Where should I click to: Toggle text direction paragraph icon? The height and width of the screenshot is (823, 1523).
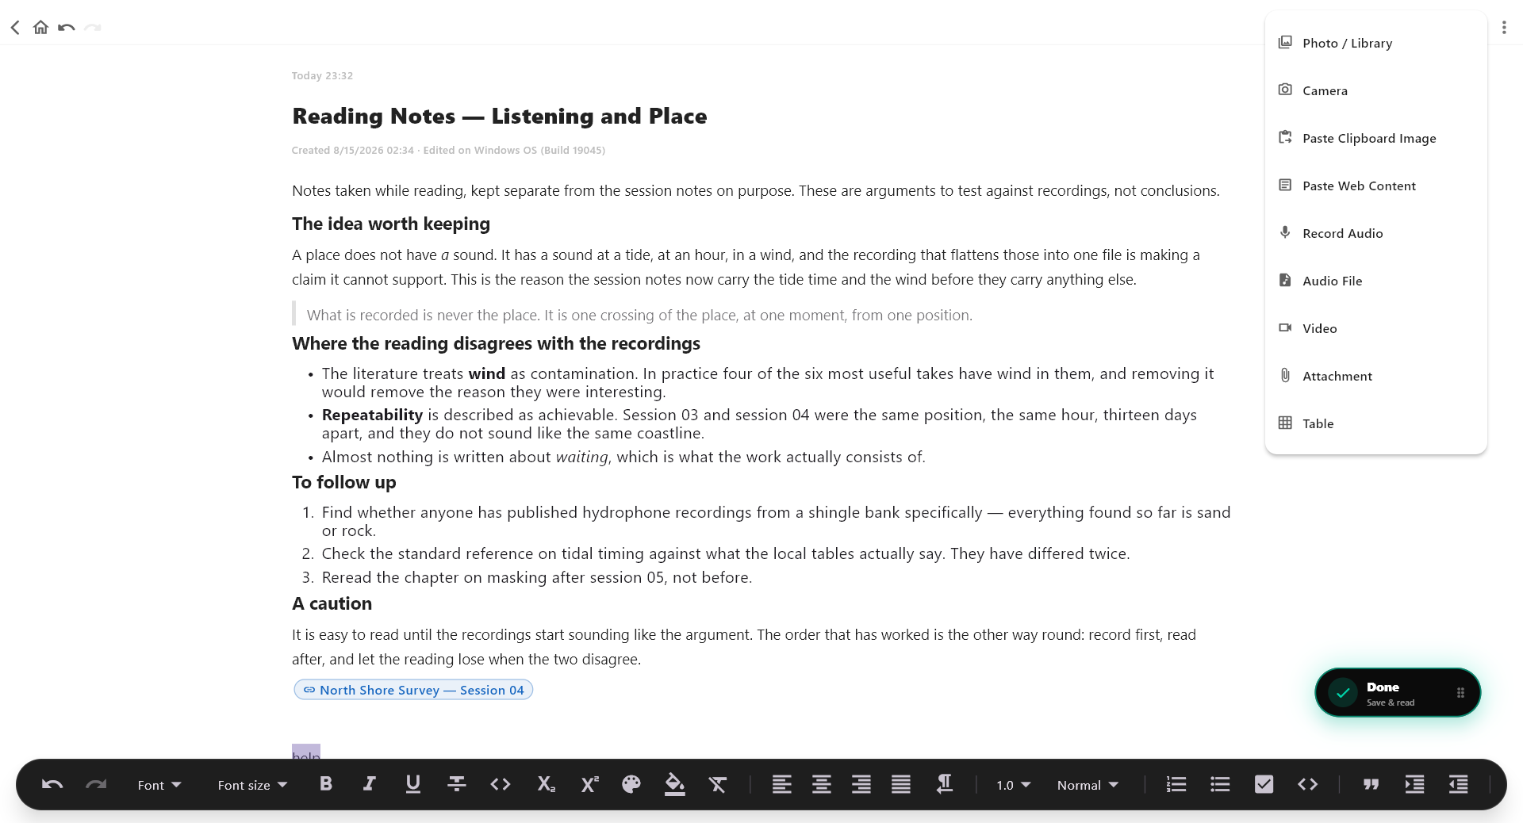point(944,784)
